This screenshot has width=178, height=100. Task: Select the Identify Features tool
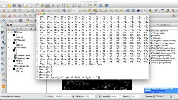pos(4,21)
